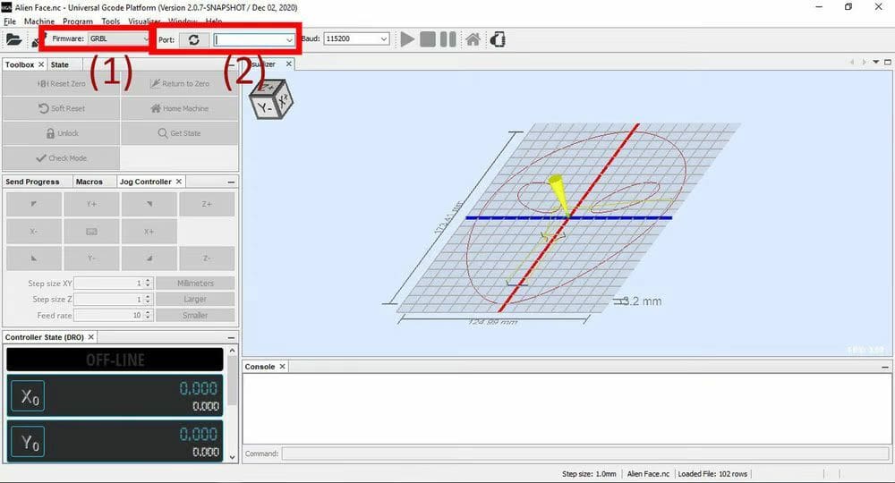Expand the Port combo box

(x=289, y=39)
